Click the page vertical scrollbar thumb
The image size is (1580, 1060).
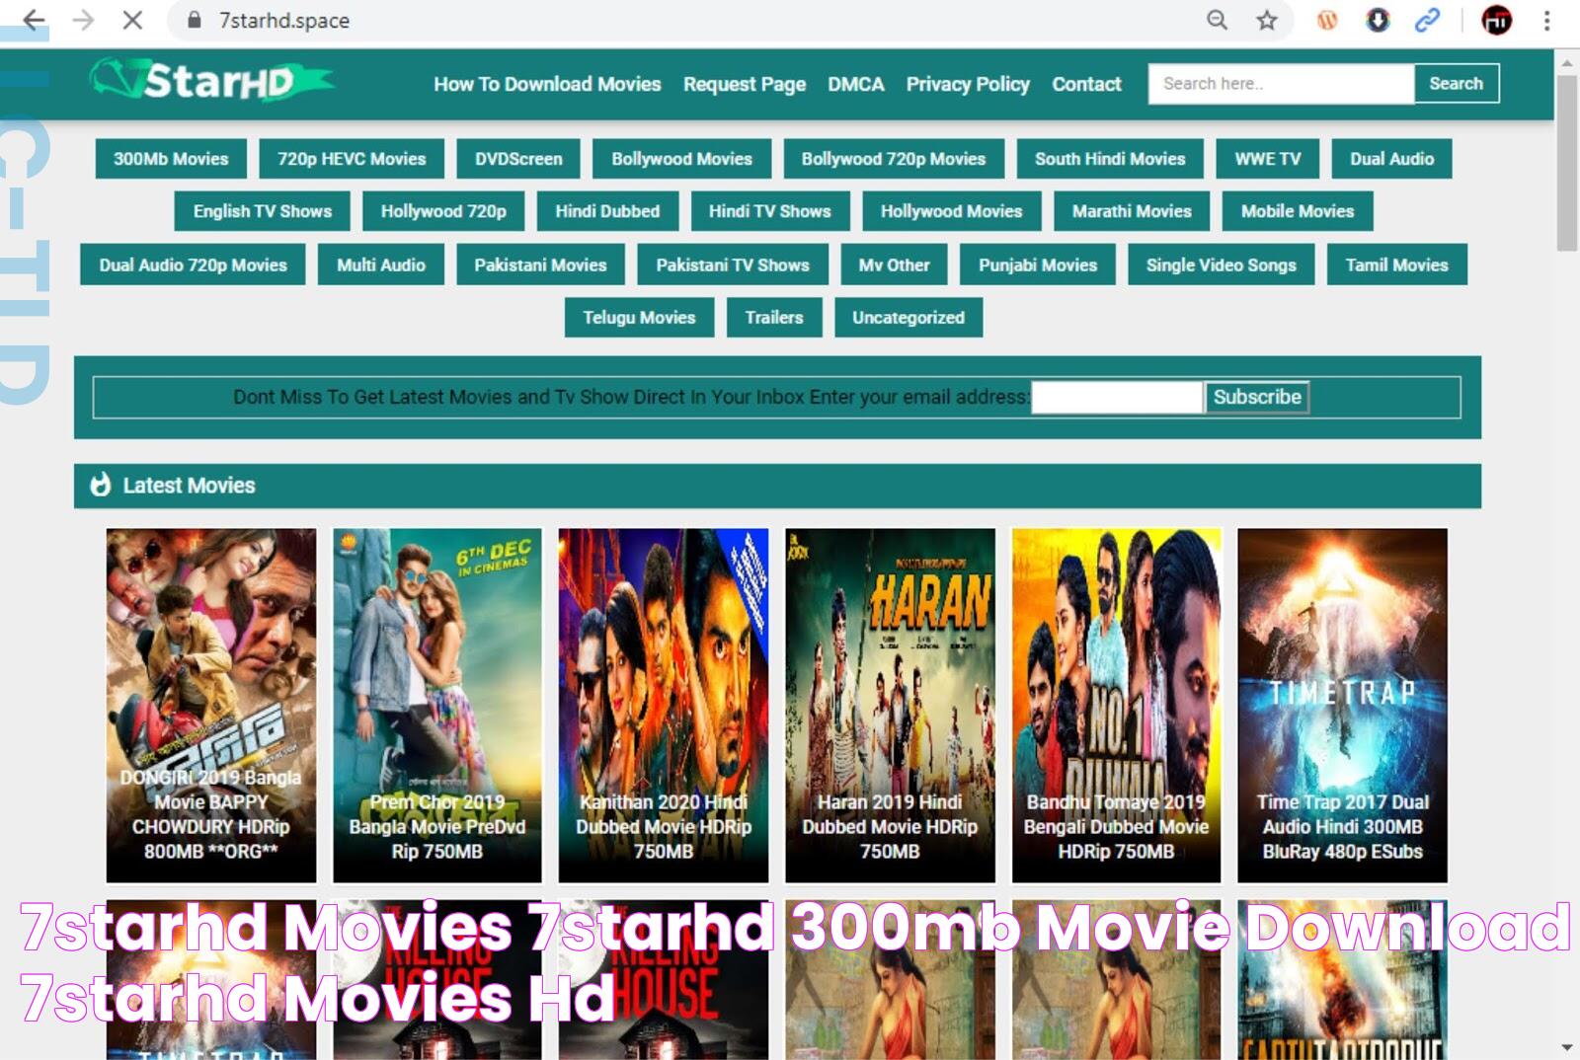(1567, 163)
